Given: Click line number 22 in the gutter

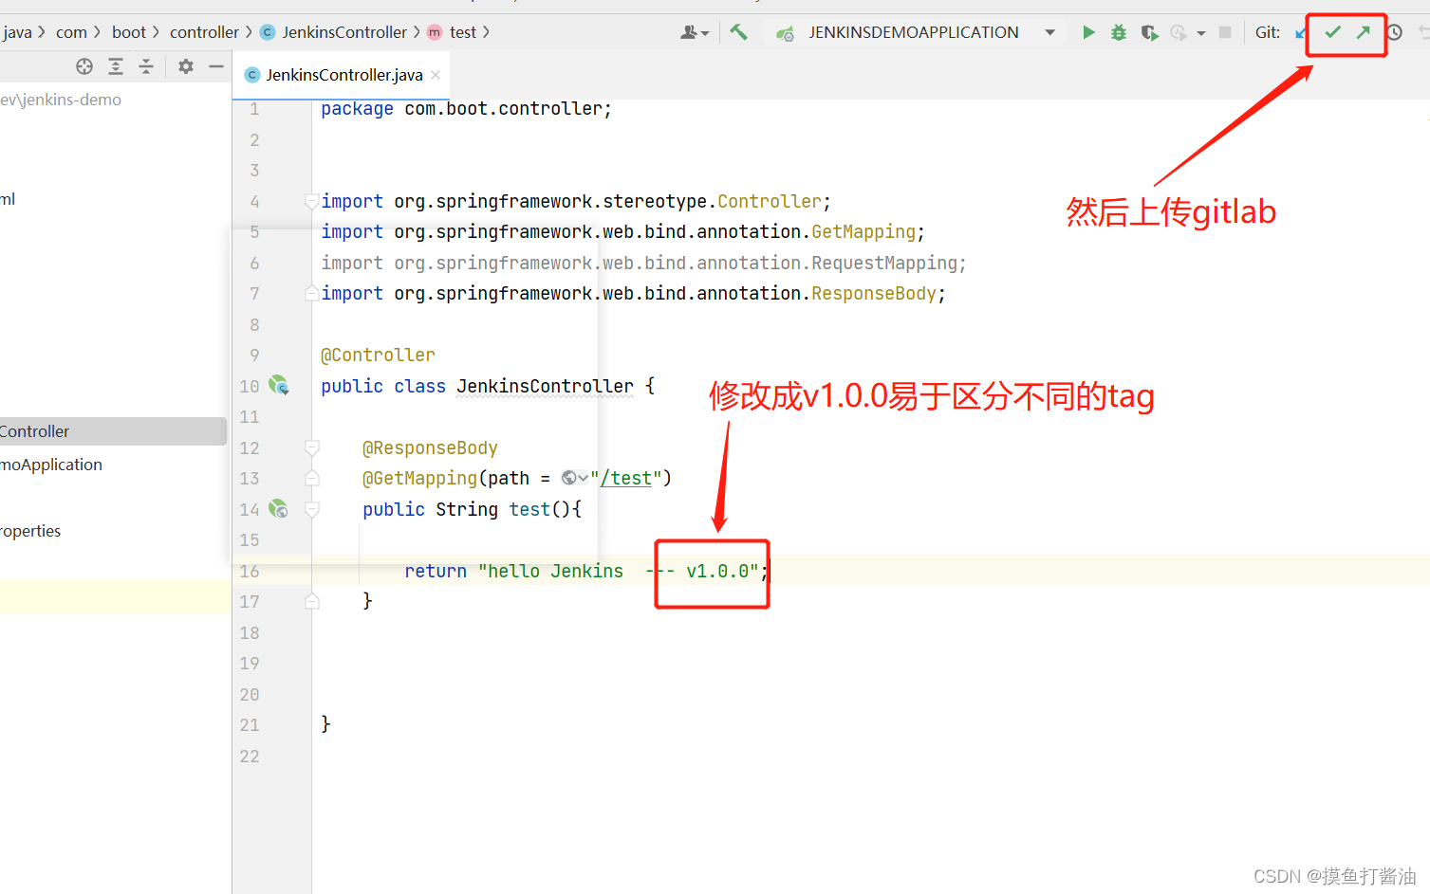Looking at the screenshot, I should point(250,756).
